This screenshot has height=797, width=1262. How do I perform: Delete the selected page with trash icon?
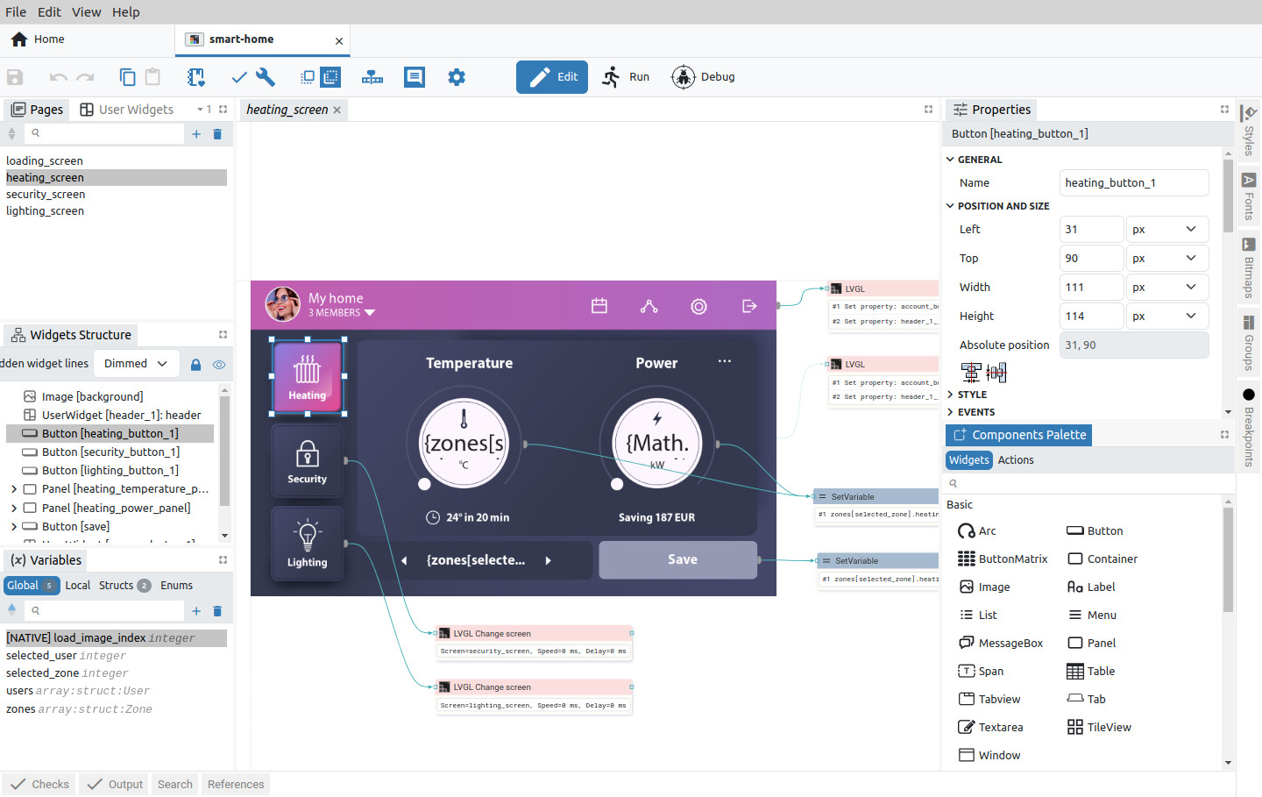pos(217,134)
